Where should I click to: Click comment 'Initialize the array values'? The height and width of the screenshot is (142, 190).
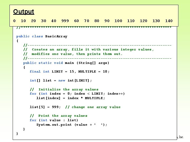64,89
